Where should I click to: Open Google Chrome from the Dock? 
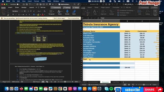coord(60,89)
